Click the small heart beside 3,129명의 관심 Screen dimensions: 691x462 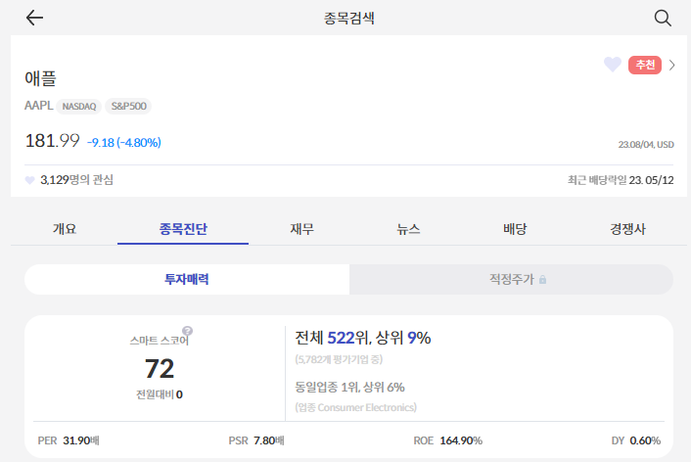(29, 180)
